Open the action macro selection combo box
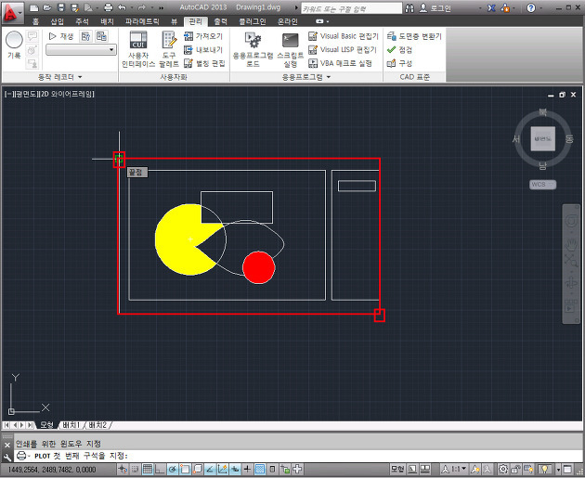Viewport: 585px width, 478px height. [x=81, y=49]
